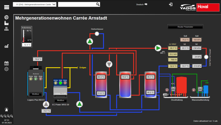Open the factory plant icon in sidebar

point(6,23)
